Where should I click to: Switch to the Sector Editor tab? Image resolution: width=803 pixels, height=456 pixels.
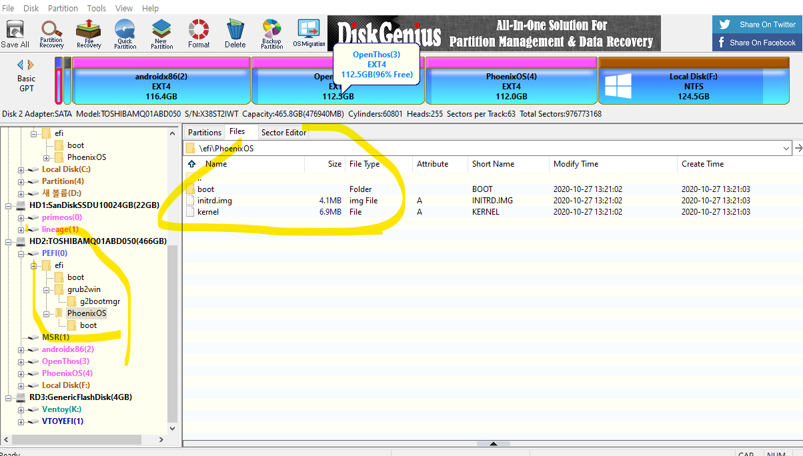[x=283, y=133]
